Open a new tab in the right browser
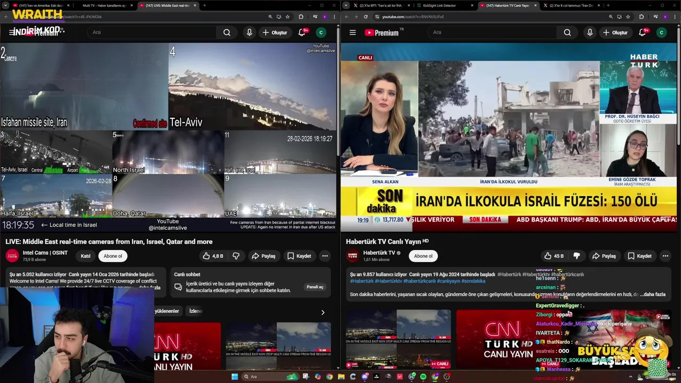The height and width of the screenshot is (383, 681). point(608,5)
